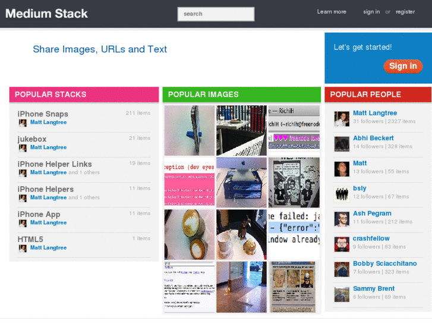Click the '211 items' count text
The height and width of the screenshot is (324, 432).
coord(138,113)
